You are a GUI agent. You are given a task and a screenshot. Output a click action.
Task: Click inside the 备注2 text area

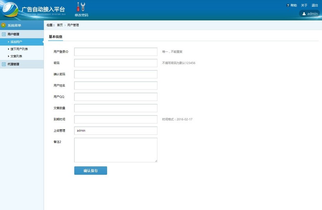pos(116,150)
